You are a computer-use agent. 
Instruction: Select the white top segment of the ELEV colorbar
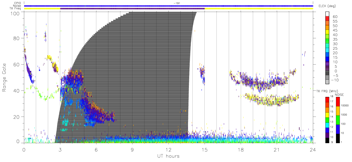click(327, 14)
